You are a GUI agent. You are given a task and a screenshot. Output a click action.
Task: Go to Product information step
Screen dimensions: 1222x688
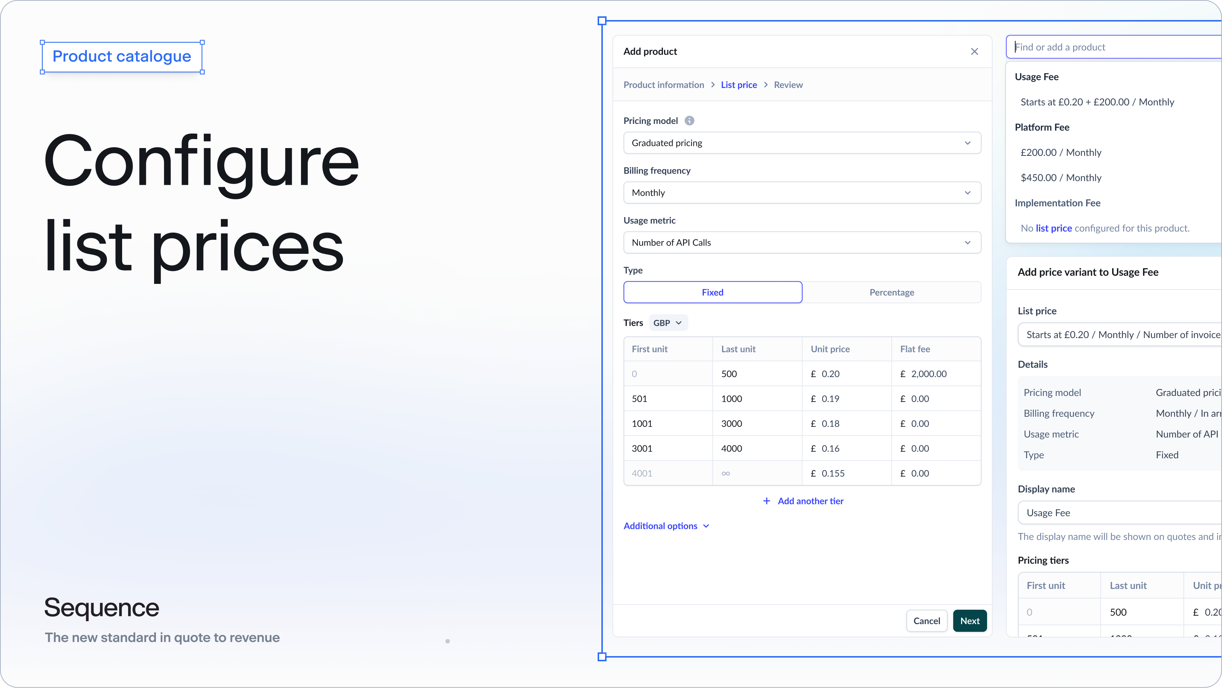click(x=663, y=84)
